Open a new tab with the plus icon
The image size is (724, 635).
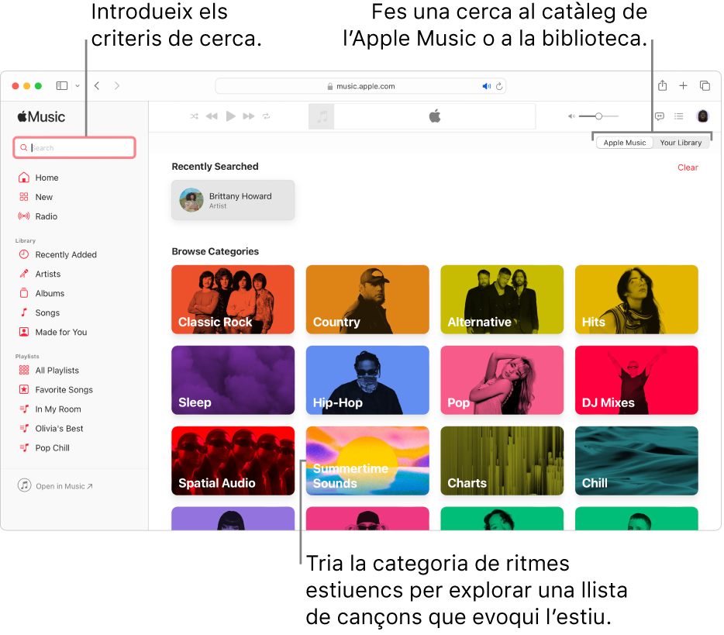pyautogui.click(x=684, y=85)
